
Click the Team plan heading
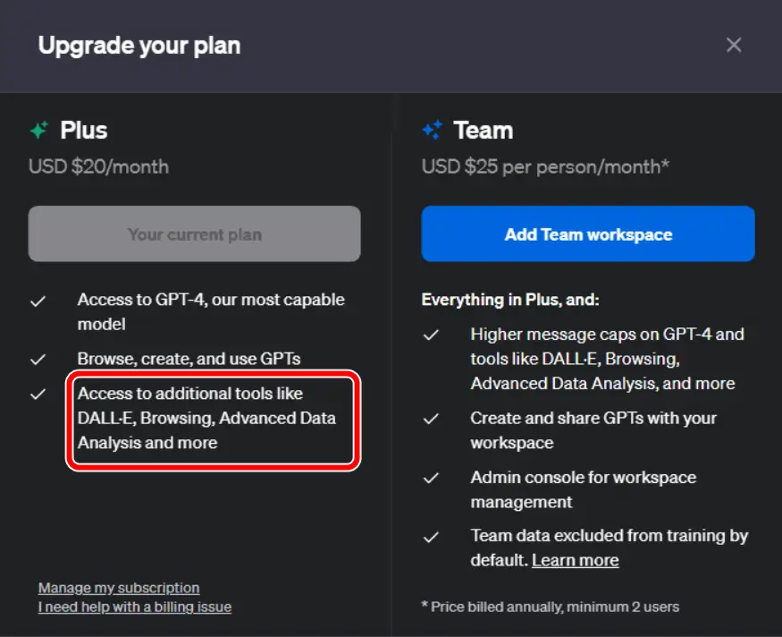[x=483, y=131]
